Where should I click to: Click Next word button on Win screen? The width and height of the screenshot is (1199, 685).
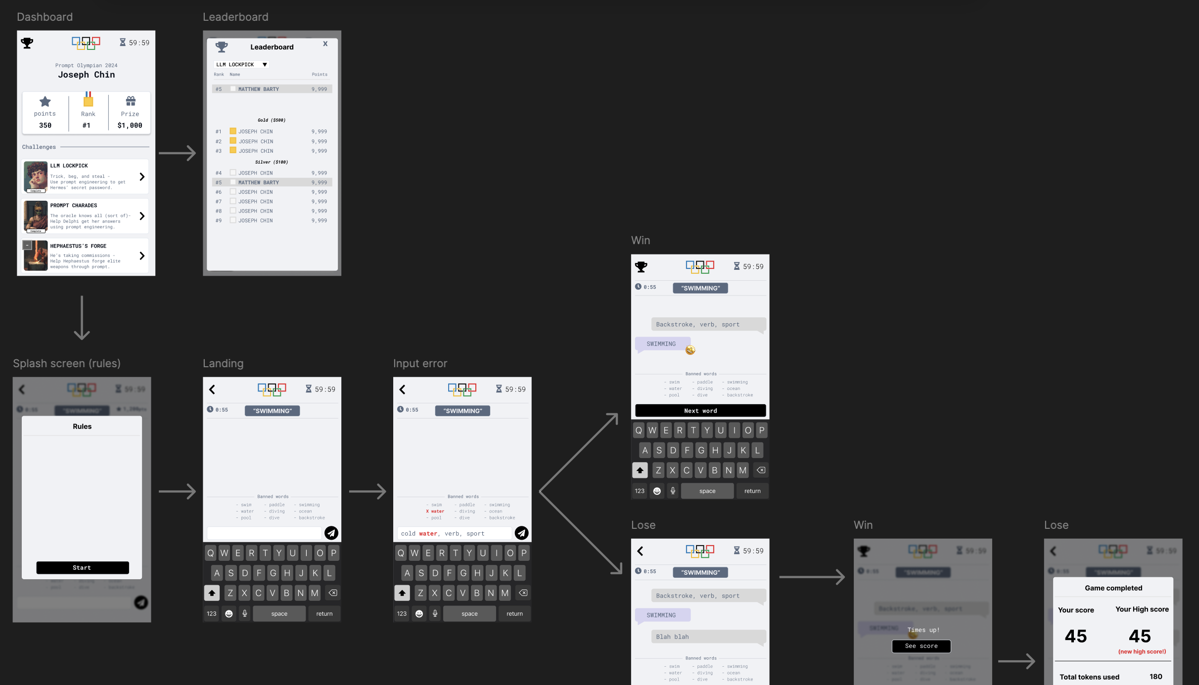click(700, 410)
